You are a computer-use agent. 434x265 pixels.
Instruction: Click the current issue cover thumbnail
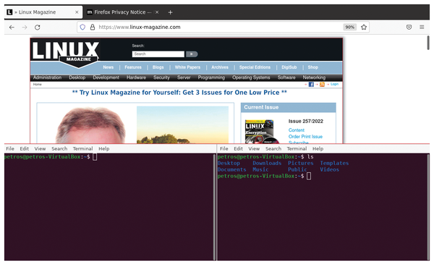[260, 131]
